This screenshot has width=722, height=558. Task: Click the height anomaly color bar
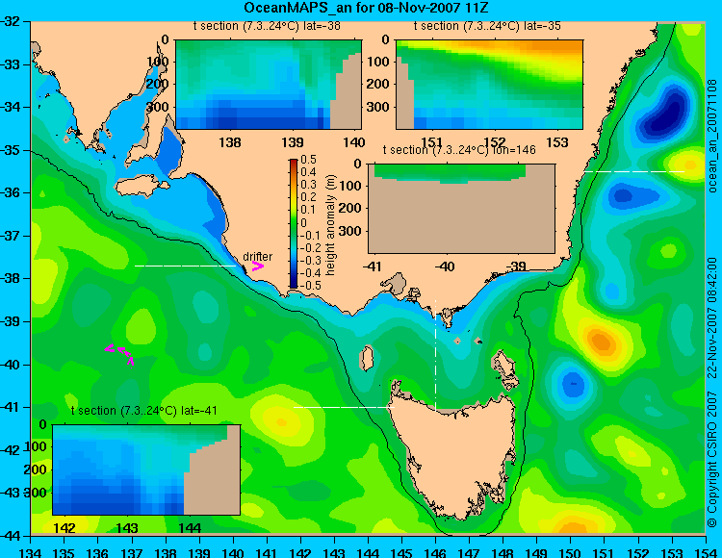(x=294, y=223)
